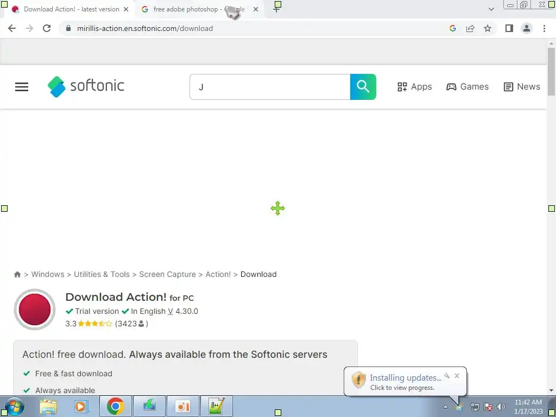Viewport: 556px width, 417px height.
Task: Open the News section
Action: (522, 87)
